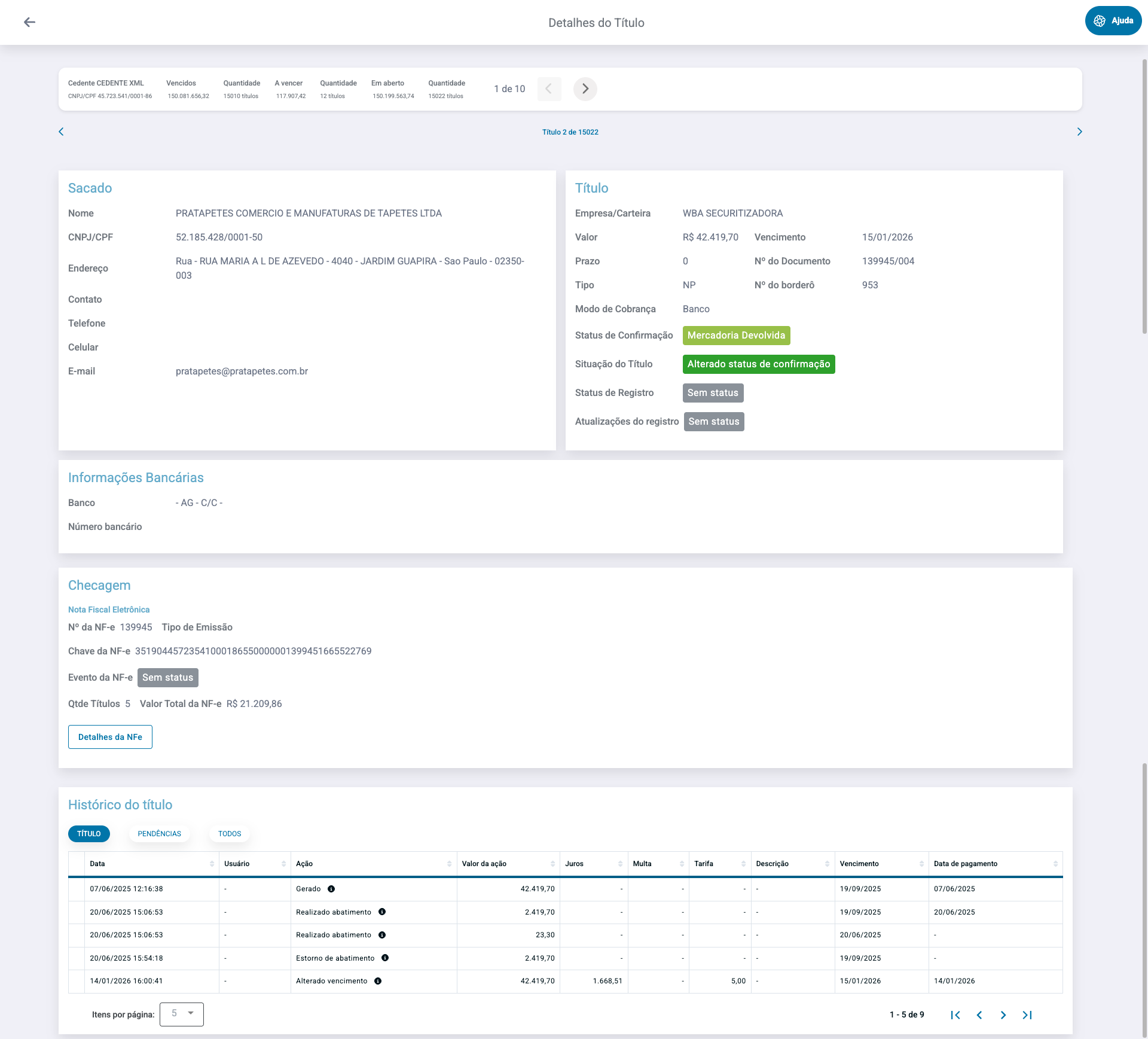Open the Ajuda help button

coord(1113,21)
